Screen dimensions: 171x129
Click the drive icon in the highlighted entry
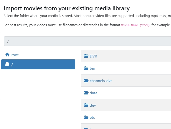coord(7,64)
